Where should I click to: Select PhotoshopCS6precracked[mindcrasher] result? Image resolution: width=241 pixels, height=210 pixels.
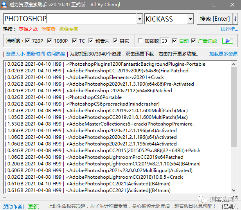[x=118, y=104]
